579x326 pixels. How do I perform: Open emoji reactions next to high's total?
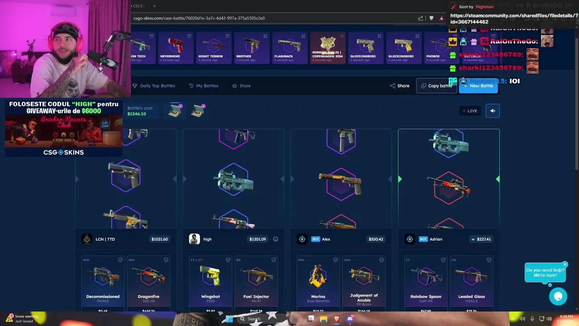coord(275,239)
